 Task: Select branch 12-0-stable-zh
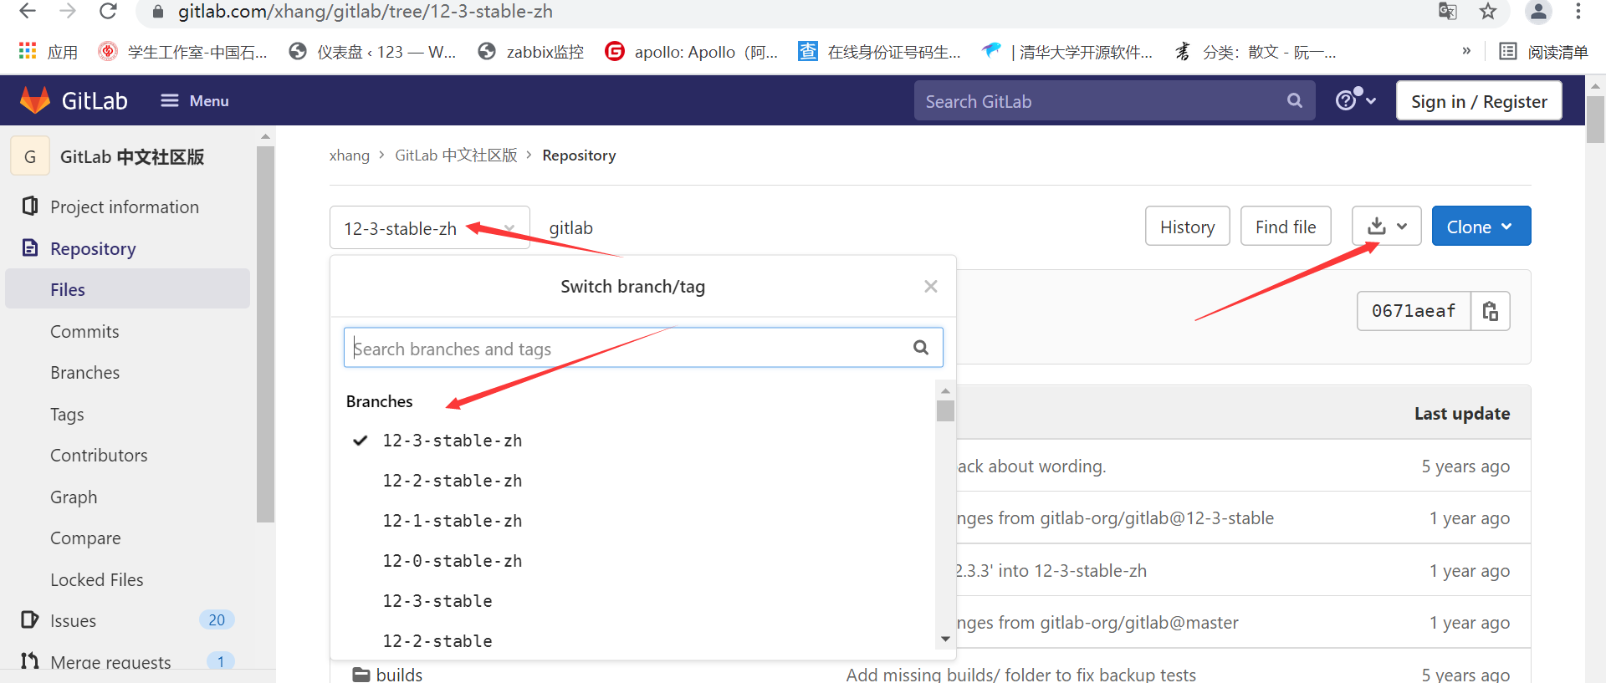click(x=453, y=561)
